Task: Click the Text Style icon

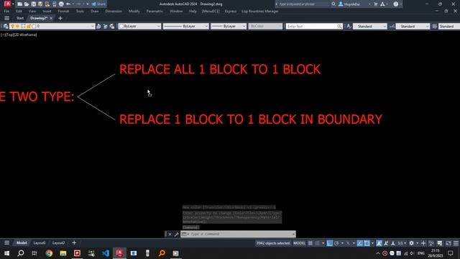Action: [349, 27]
